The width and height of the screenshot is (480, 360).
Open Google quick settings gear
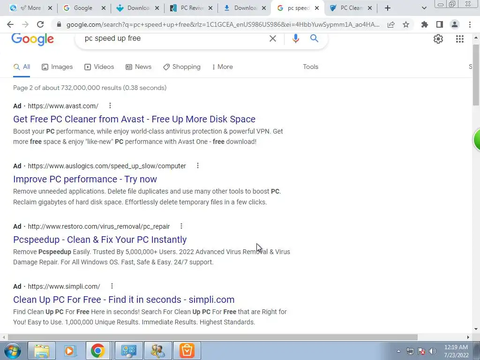click(x=438, y=39)
